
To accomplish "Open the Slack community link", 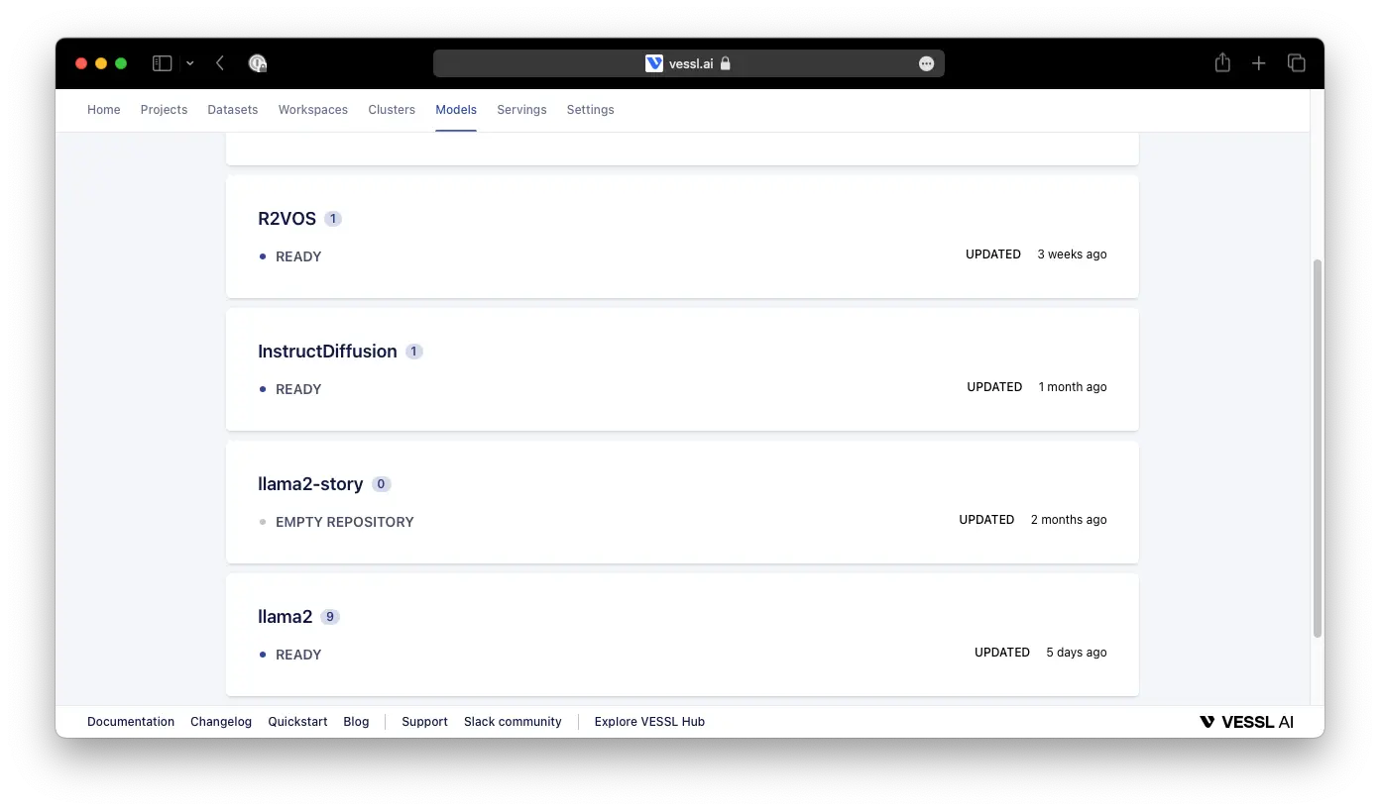I will pyautogui.click(x=513, y=722).
